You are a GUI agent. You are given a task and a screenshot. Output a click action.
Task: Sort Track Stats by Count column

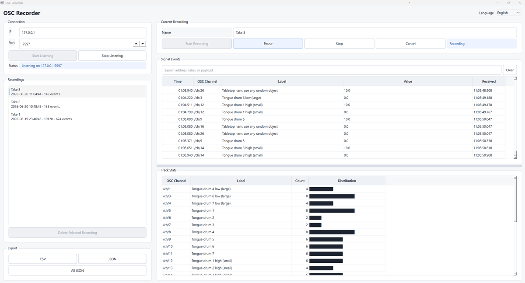click(x=300, y=181)
